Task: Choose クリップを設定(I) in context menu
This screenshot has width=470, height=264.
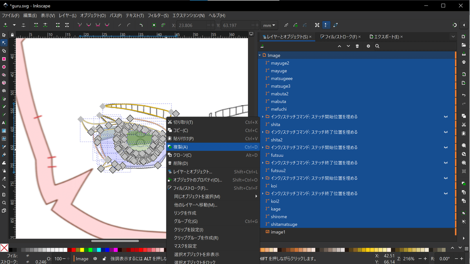Action: (x=213, y=229)
